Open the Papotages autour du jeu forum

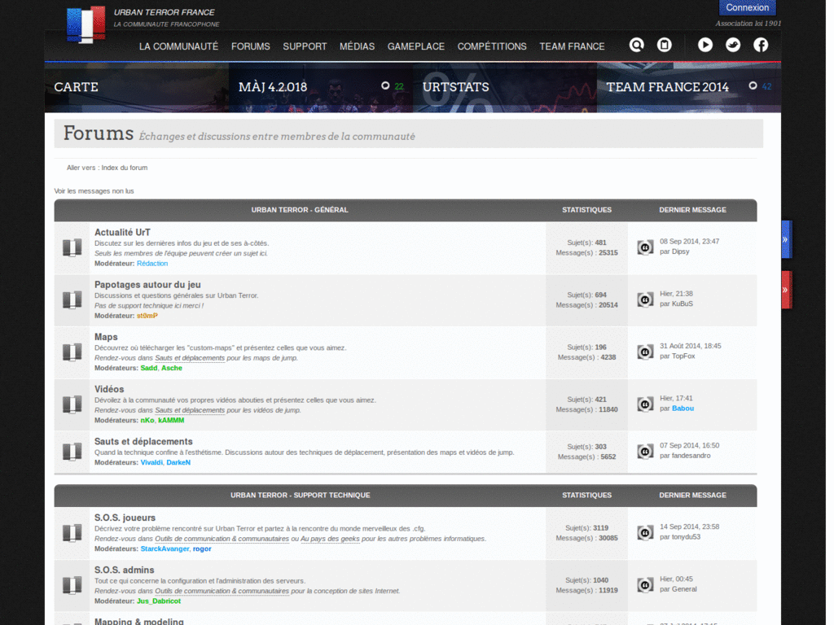147,285
